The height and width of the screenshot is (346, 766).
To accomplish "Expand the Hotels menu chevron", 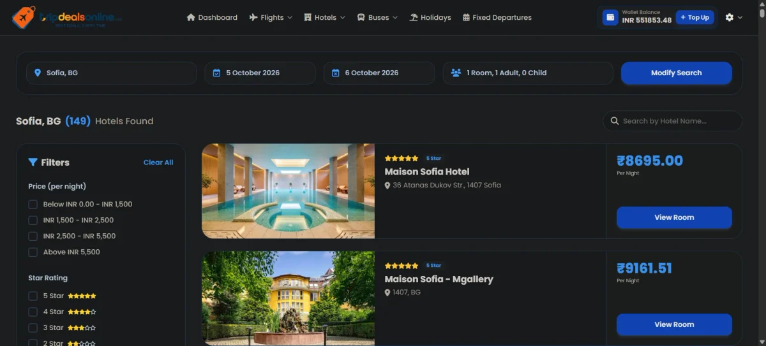I will (x=343, y=18).
